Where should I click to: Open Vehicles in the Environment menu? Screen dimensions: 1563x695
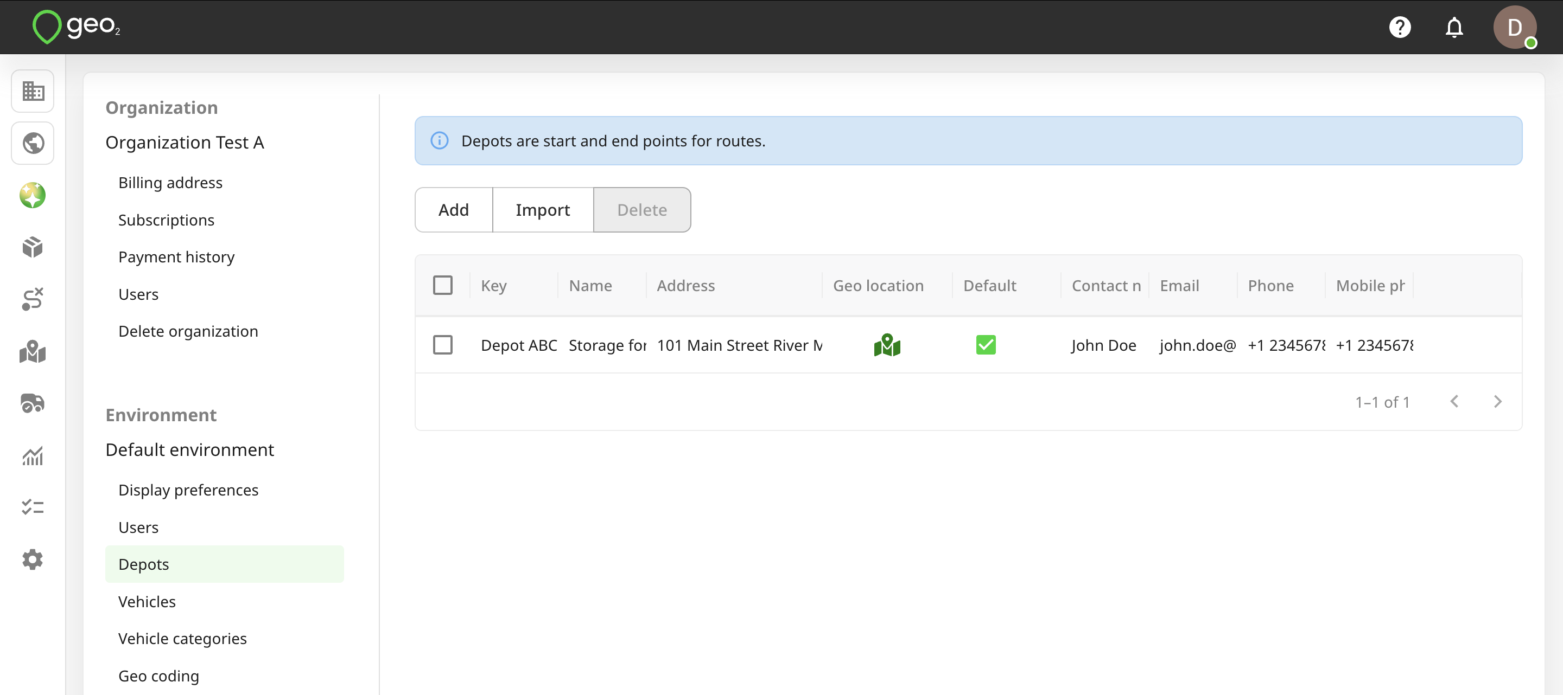(147, 602)
